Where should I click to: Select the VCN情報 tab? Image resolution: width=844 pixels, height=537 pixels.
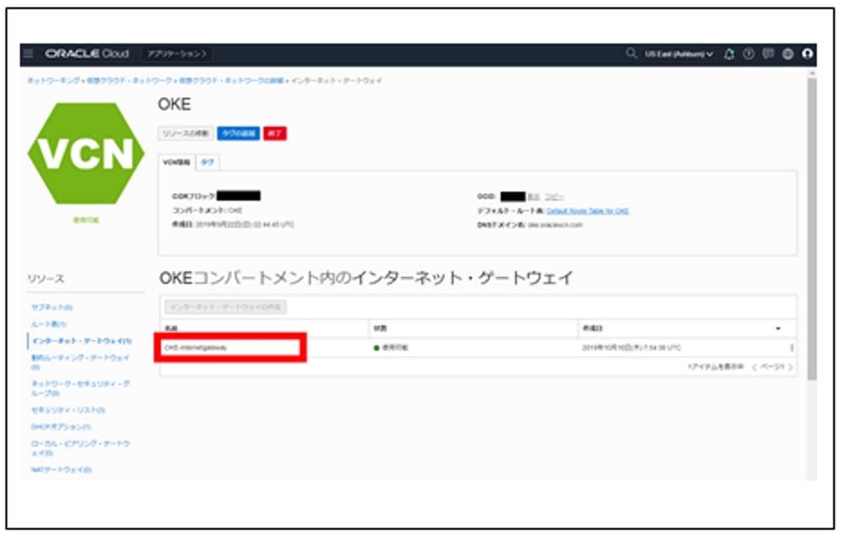(x=177, y=162)
